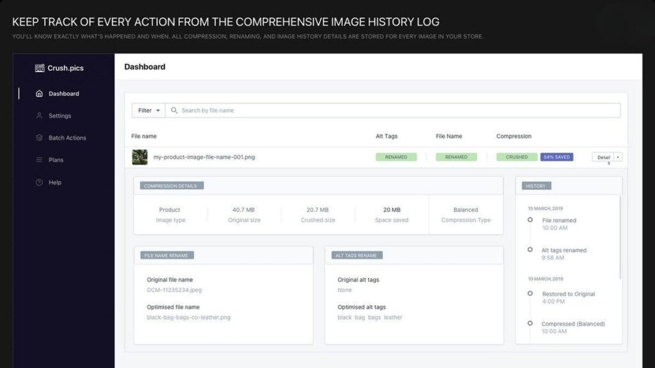Click the Crush.pics logo icon
The image size is (655, 368).
click(39, 67)
